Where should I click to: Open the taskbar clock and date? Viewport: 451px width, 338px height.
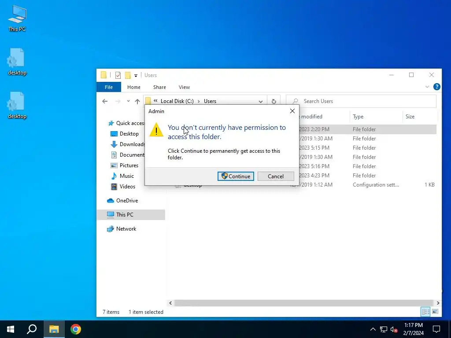[414, 329]
